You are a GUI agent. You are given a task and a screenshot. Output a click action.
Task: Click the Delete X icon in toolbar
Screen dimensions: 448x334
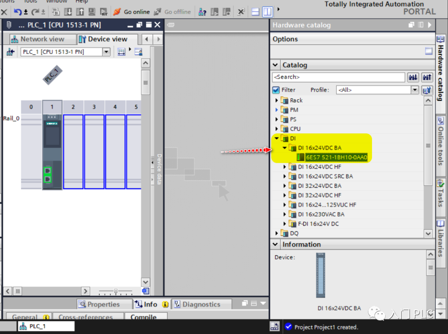tap(4, 12)
